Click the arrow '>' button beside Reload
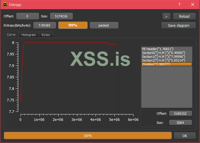The image size is (200, 143). (x=166, y=16)
